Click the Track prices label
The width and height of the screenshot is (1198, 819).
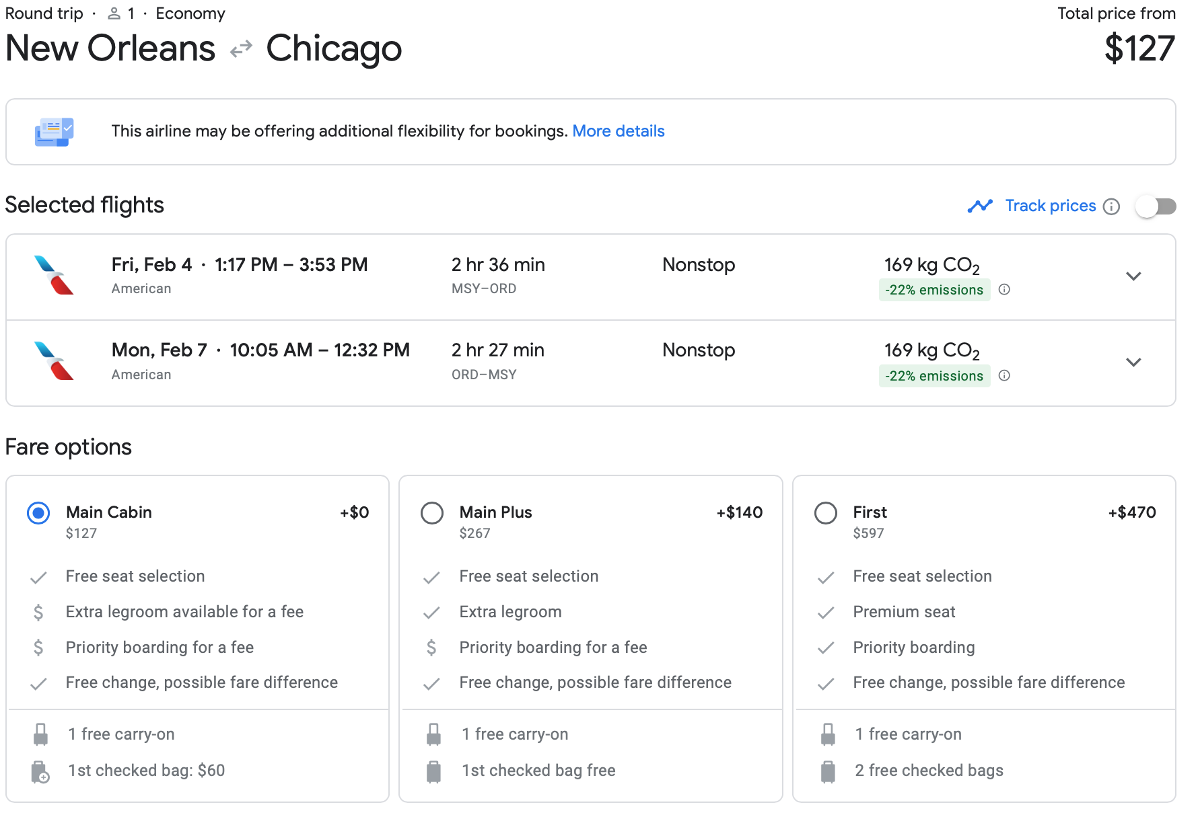[x=1050, y=206]
